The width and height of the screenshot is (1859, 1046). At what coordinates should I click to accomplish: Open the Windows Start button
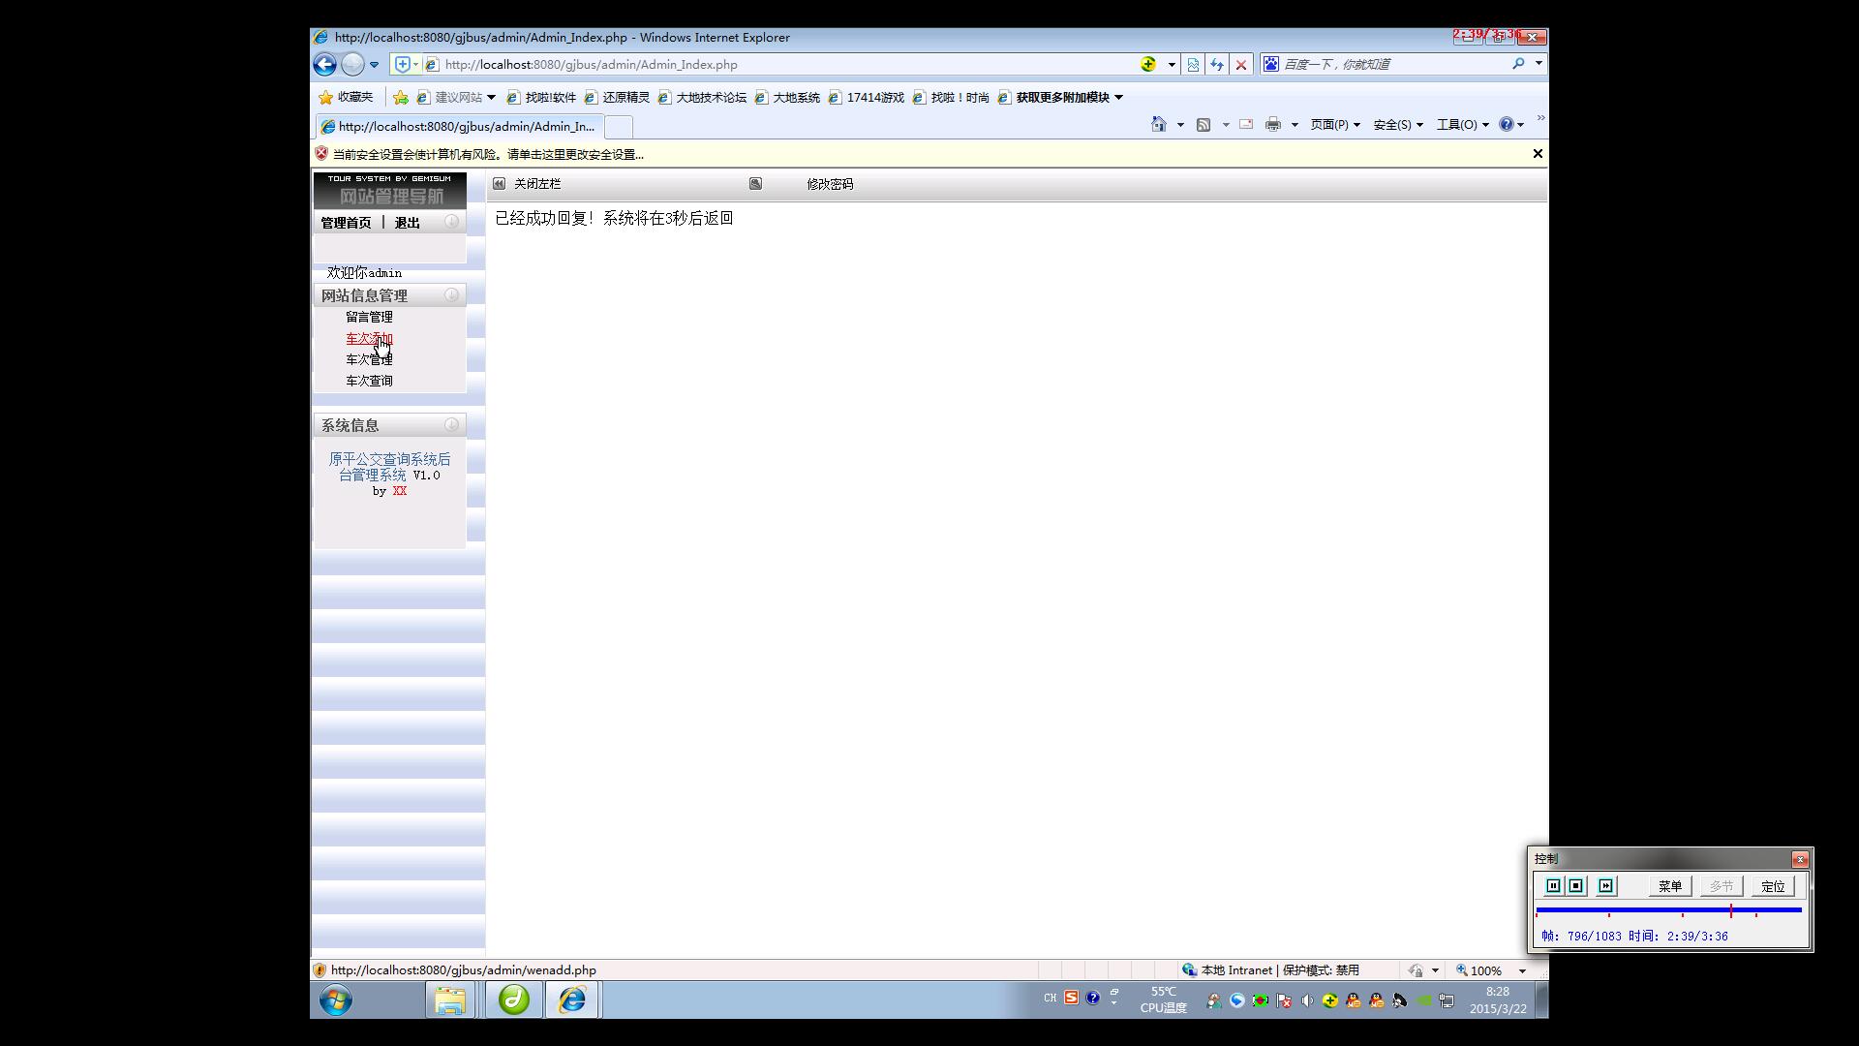click(336, 1000)
